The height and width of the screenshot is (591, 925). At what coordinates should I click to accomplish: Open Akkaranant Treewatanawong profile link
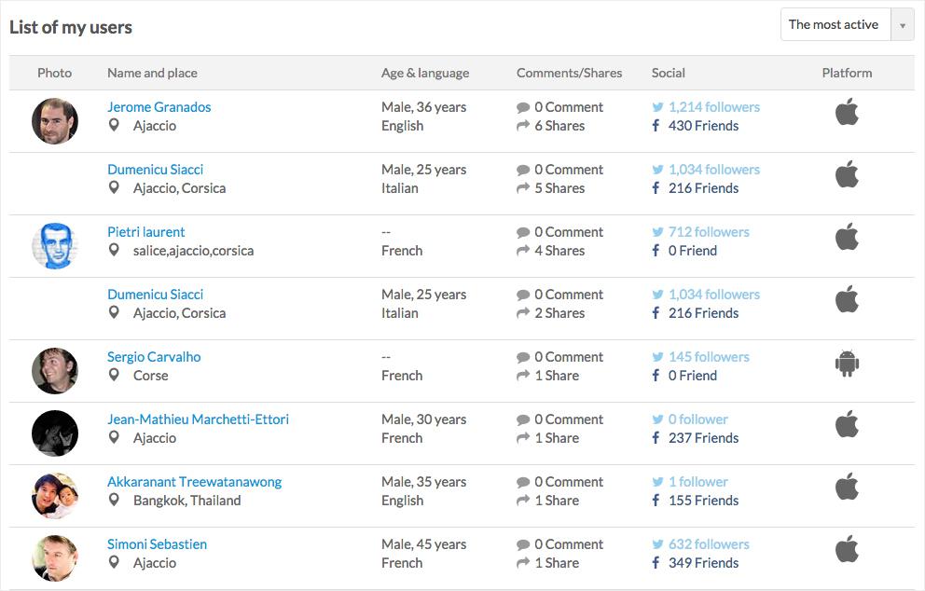click(x=194, y=482)
